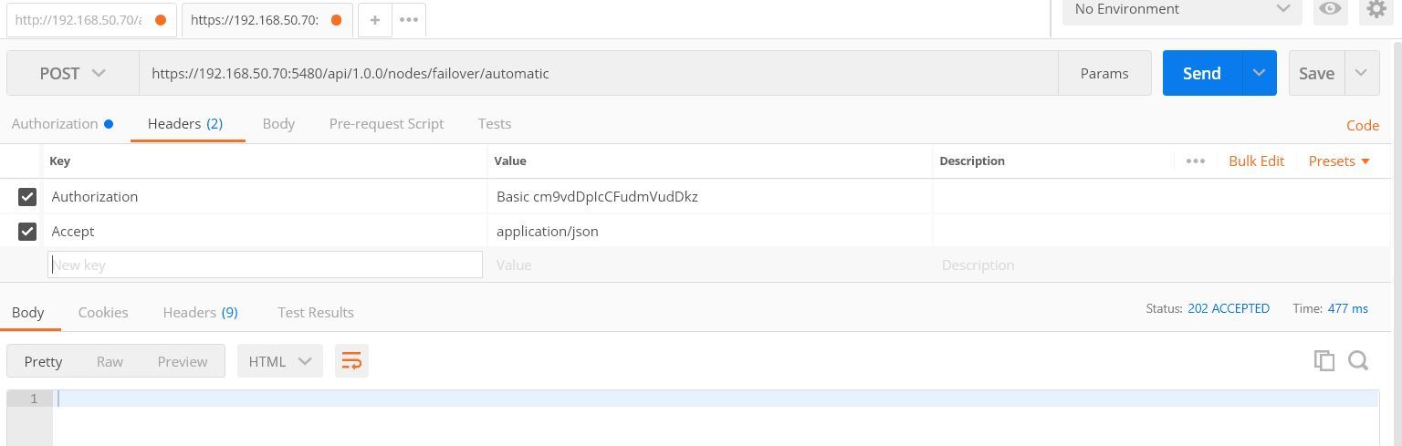
Task: Copy response body to clipboard icon
Action: (1324, 360)
